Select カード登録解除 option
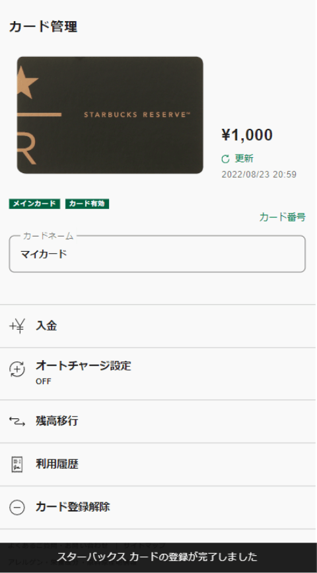The width and height of the screenshot is (317, 573). pyautogui.click(x=158, y=507)
